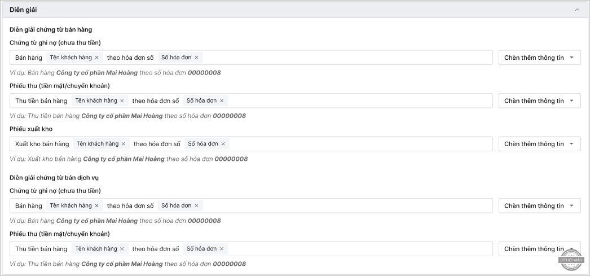Screen dimensions: 590x276
Task: Remove 'Tên khách hàng' tag in first Chứng từ ghi nợ field
Action: pyautogui.click(x=96, y=58)
